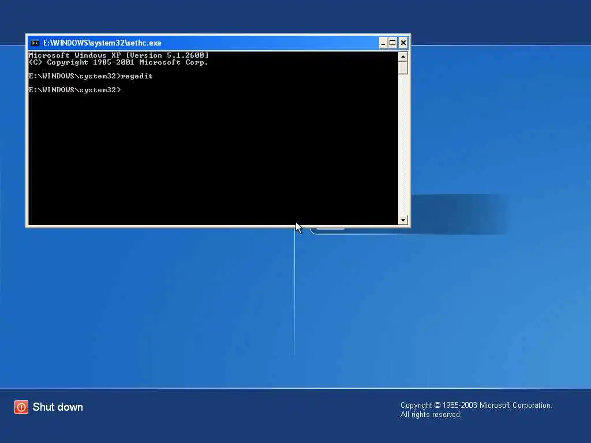Viewport: 591px width, 443px height.
Task: Click the console vertical scrollbar thumb
Action: (403, 68)
